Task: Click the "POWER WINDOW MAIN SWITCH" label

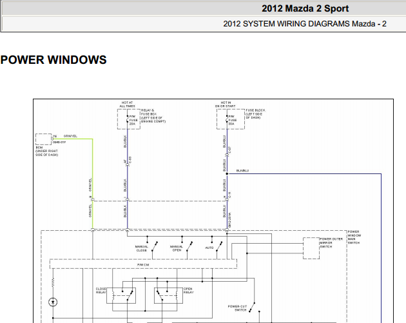Action: tap(354, 237)
